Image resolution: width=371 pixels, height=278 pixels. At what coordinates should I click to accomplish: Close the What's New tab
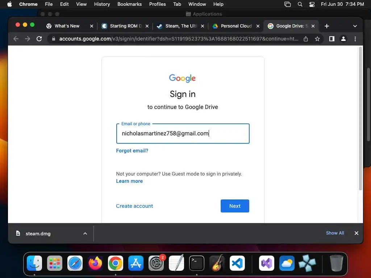tap(92, 26)
